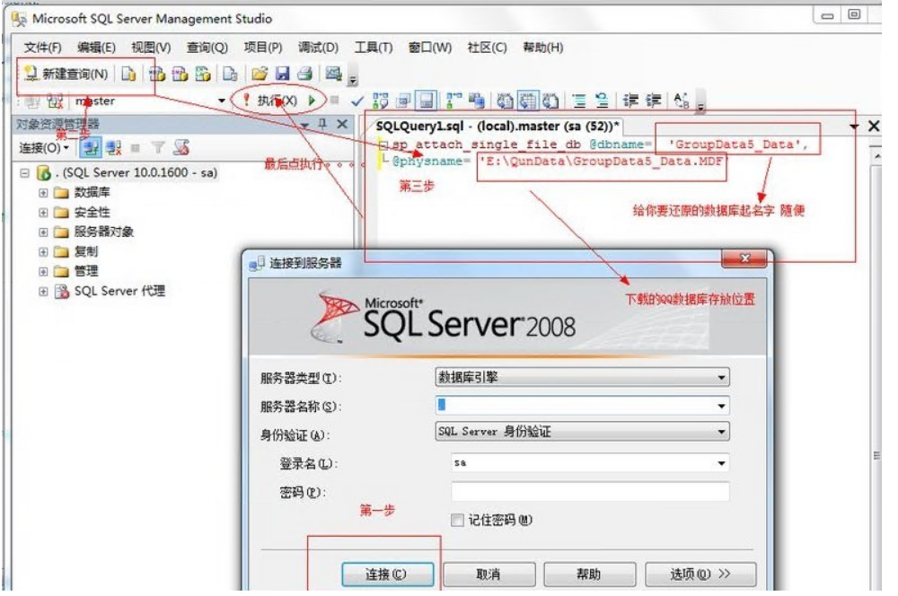898x596 pixels.
Task: Click the results to grid icon
Action: click(x=527, y=101)
